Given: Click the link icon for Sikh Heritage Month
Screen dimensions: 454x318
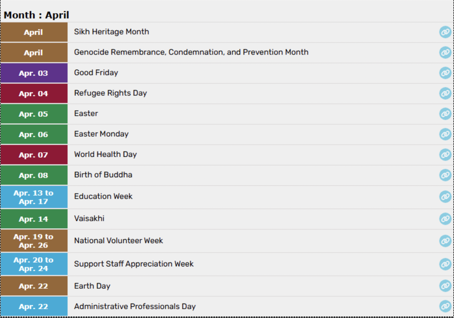Looking at the screenshot, I should pyautogui.click(x=445, y=32).
